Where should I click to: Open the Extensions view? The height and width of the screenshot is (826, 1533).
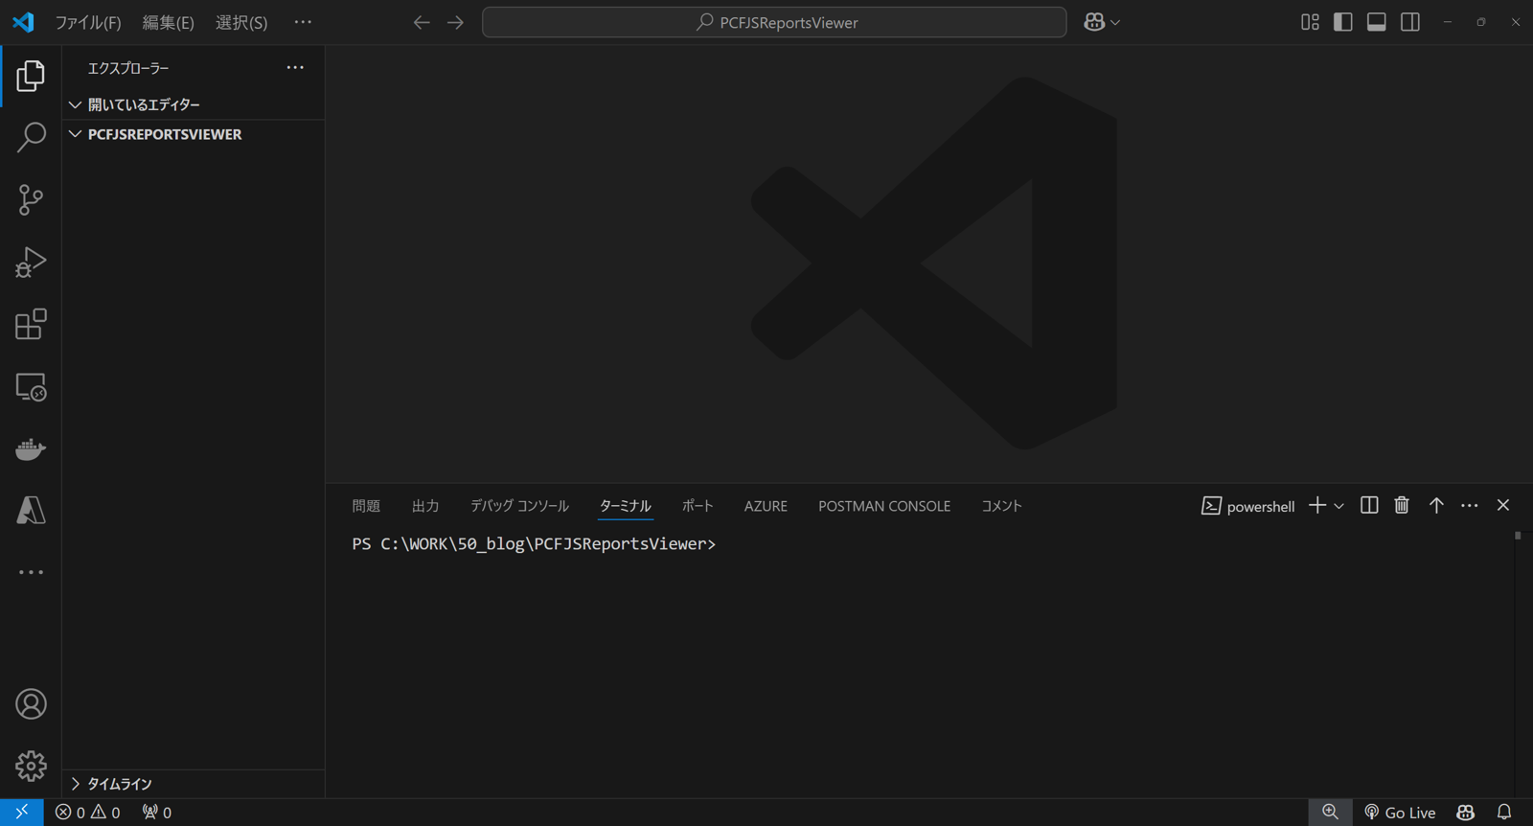pos(31,324)
